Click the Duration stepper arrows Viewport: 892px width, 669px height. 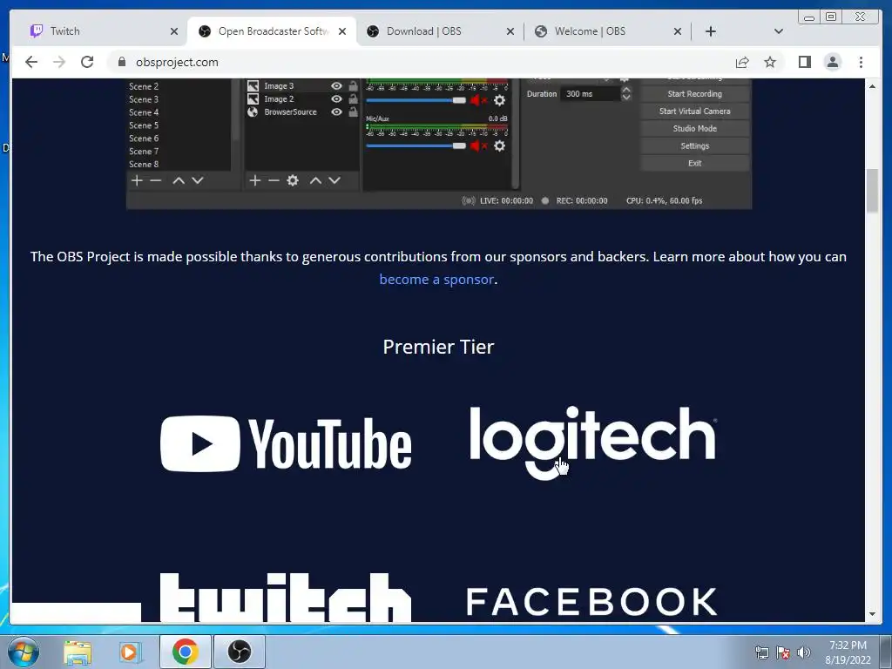[625, 94]
